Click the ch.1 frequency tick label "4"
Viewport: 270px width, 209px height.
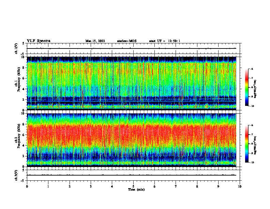(x=24, y=89)
